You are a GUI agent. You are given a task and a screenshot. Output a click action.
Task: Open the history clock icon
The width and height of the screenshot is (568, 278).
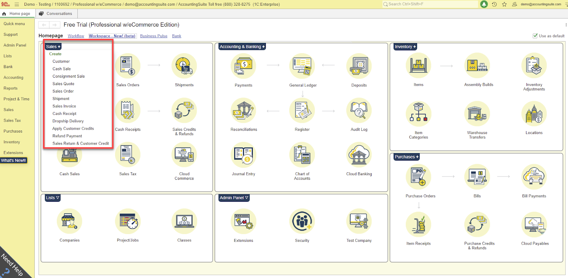click(x=494, y=4)
